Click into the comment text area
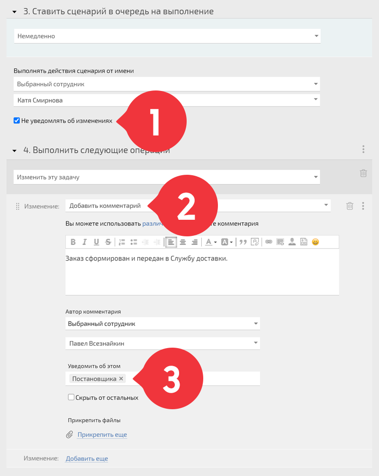This screenshot has width=379, height=476. tap(202, 272)
